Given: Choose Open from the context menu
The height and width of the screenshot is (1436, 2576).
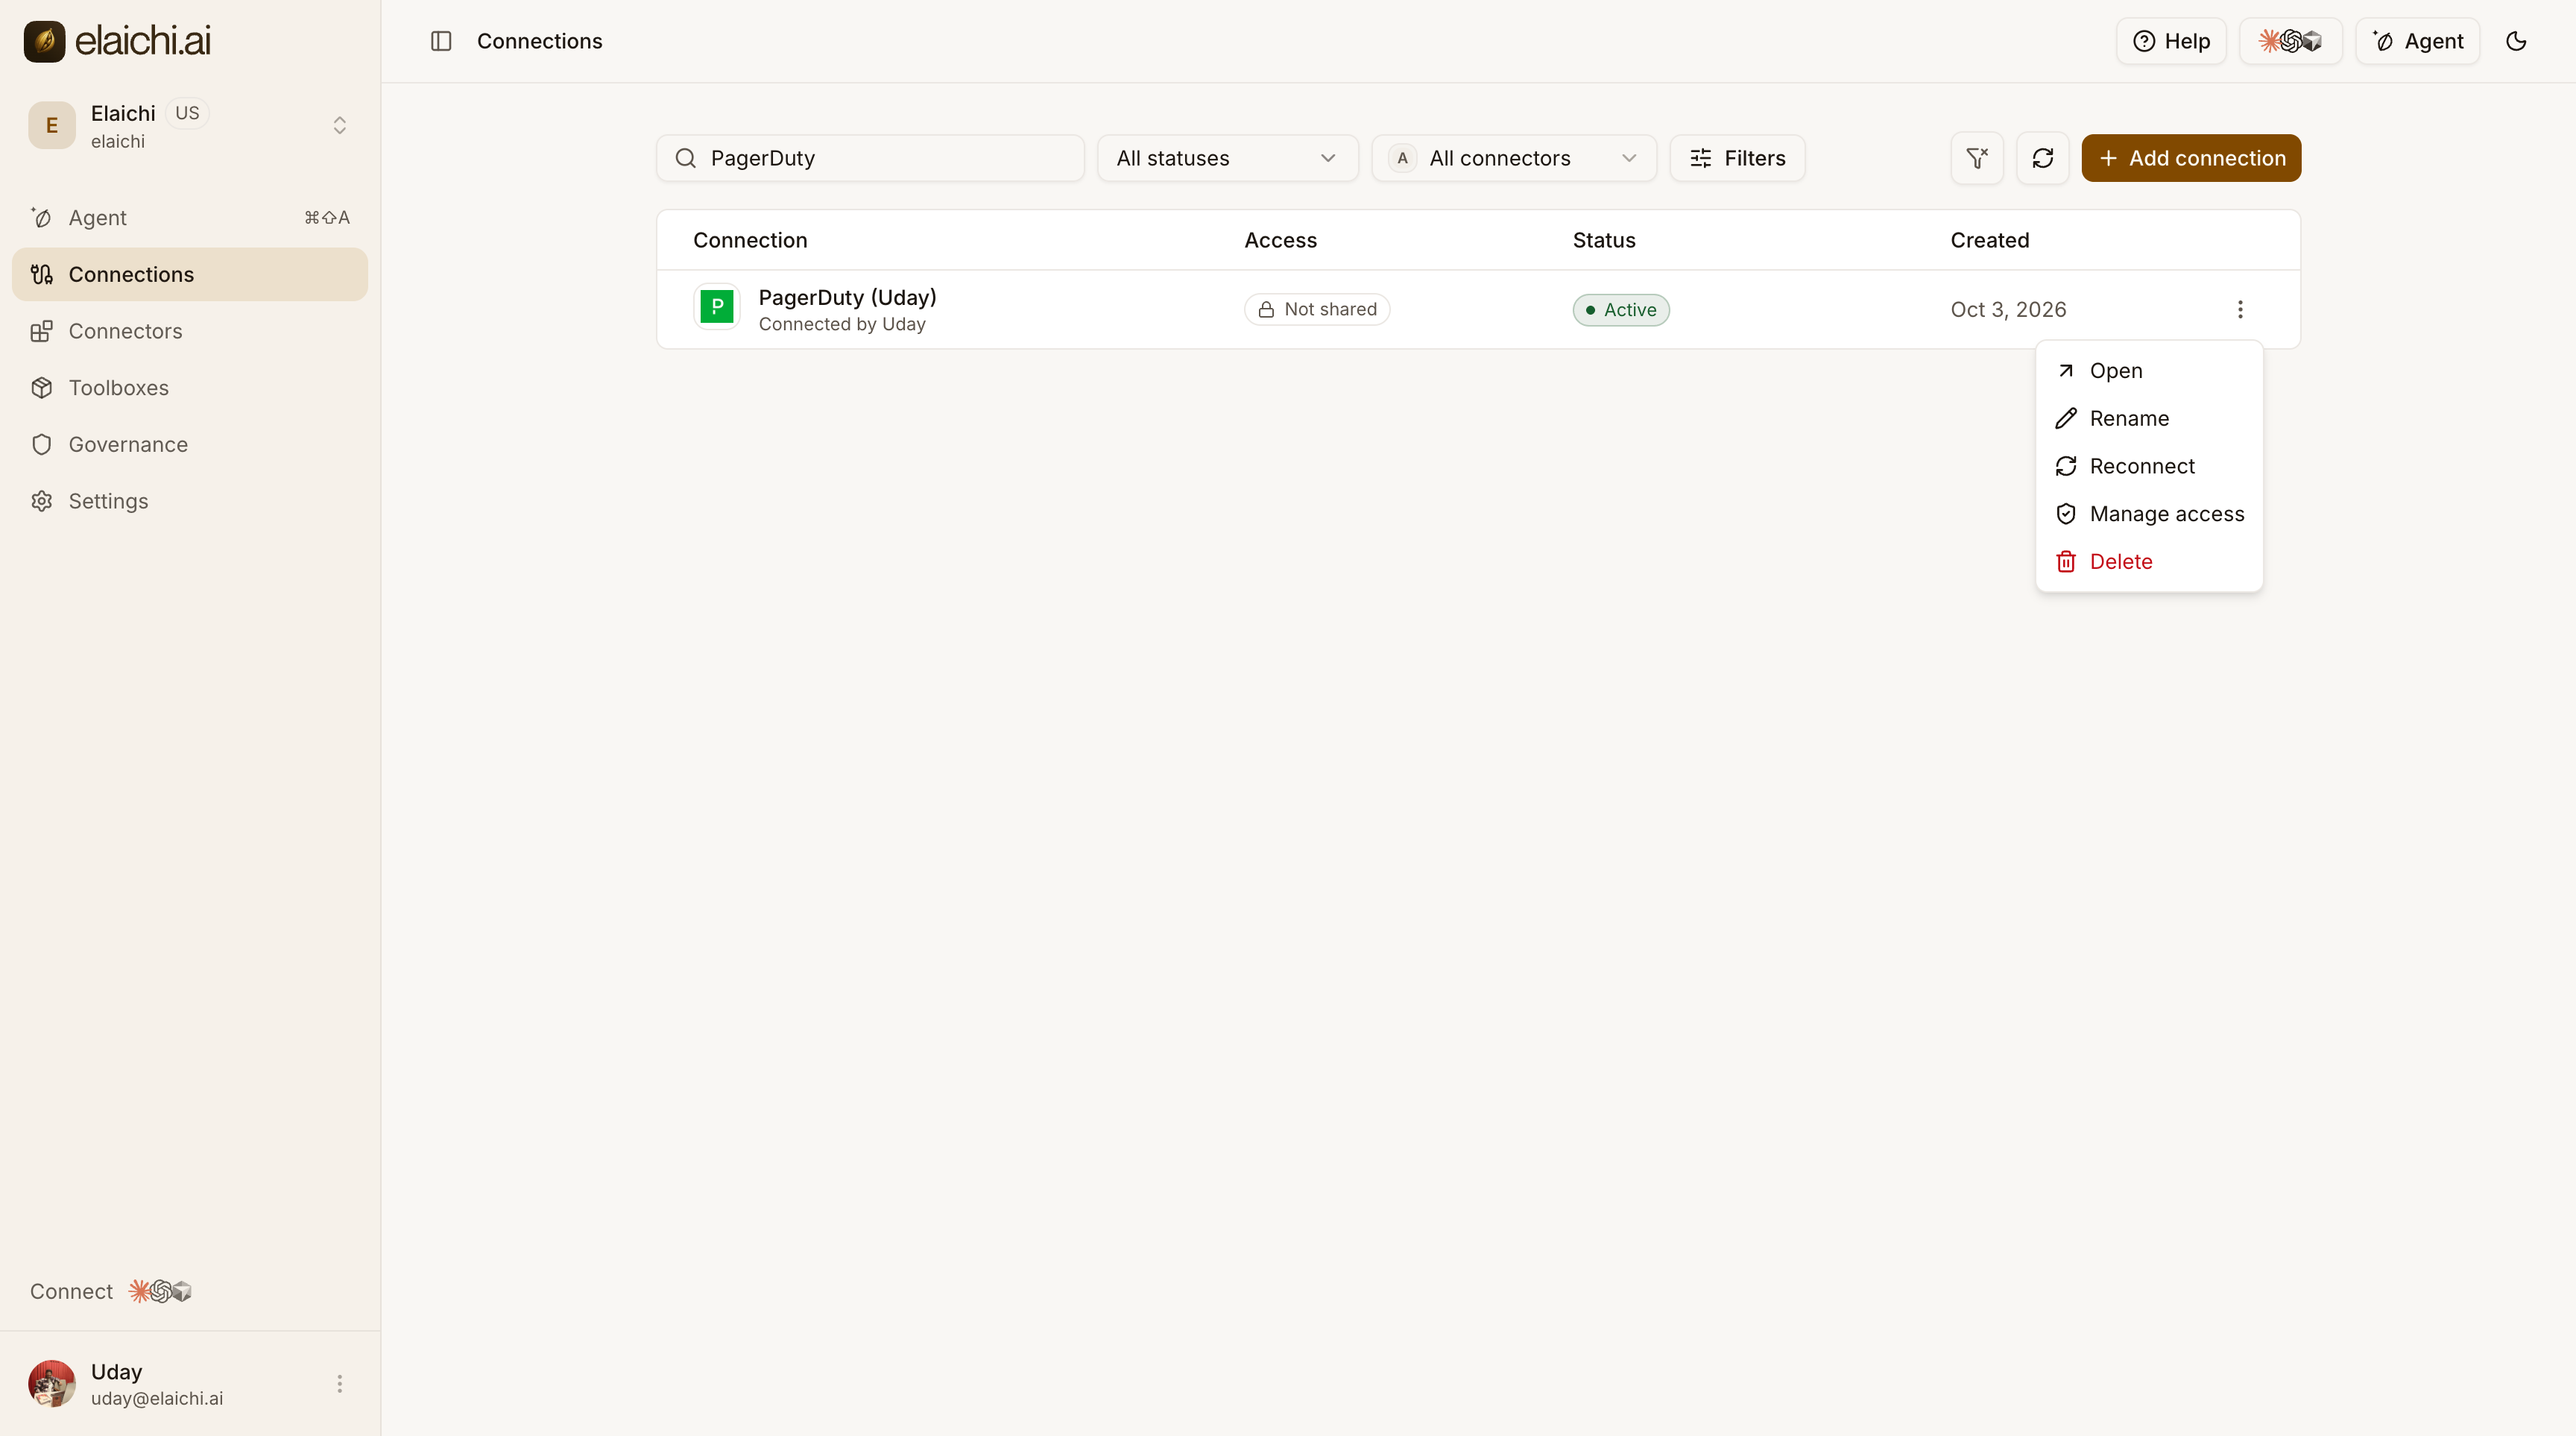Looking at the screenshot, I should point(2149,370).
